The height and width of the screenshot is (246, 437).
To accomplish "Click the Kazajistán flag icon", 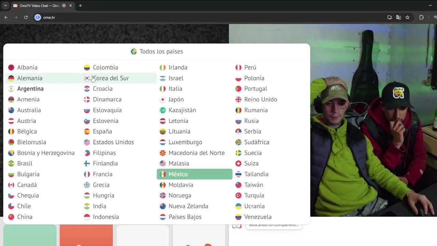I will coord(163,110).
